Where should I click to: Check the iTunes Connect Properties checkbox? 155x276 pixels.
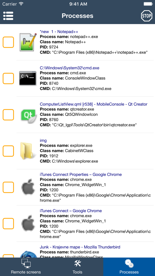(x=8, y=187)
